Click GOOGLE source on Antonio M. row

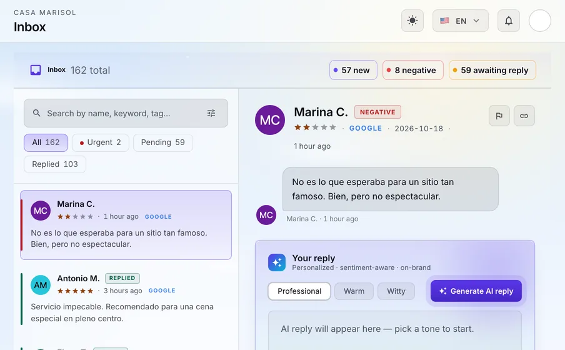point(162,291)
